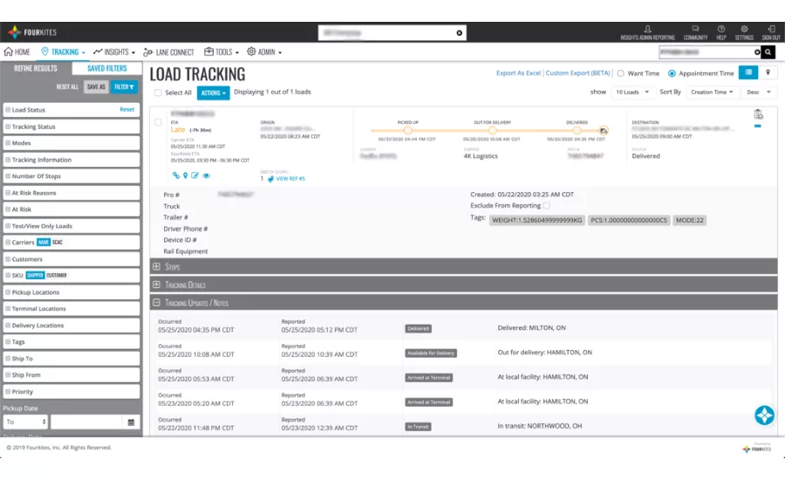Click the blue Filter button
Screen dimensions: 785x480
124,87
